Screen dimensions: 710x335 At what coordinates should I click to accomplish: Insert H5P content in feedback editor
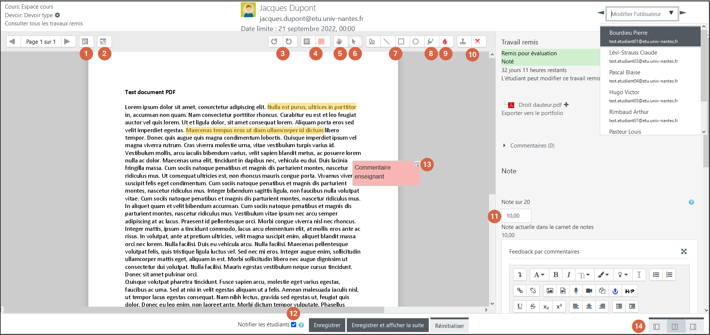pos(629,291)
